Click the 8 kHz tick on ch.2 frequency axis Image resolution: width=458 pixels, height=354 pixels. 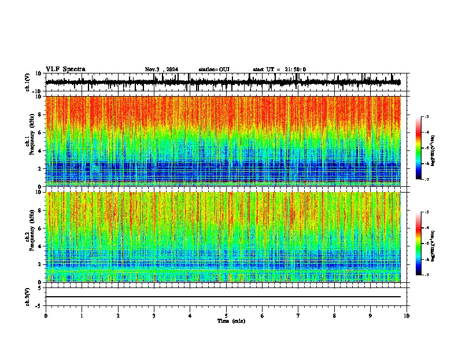[x=40, y=211]
